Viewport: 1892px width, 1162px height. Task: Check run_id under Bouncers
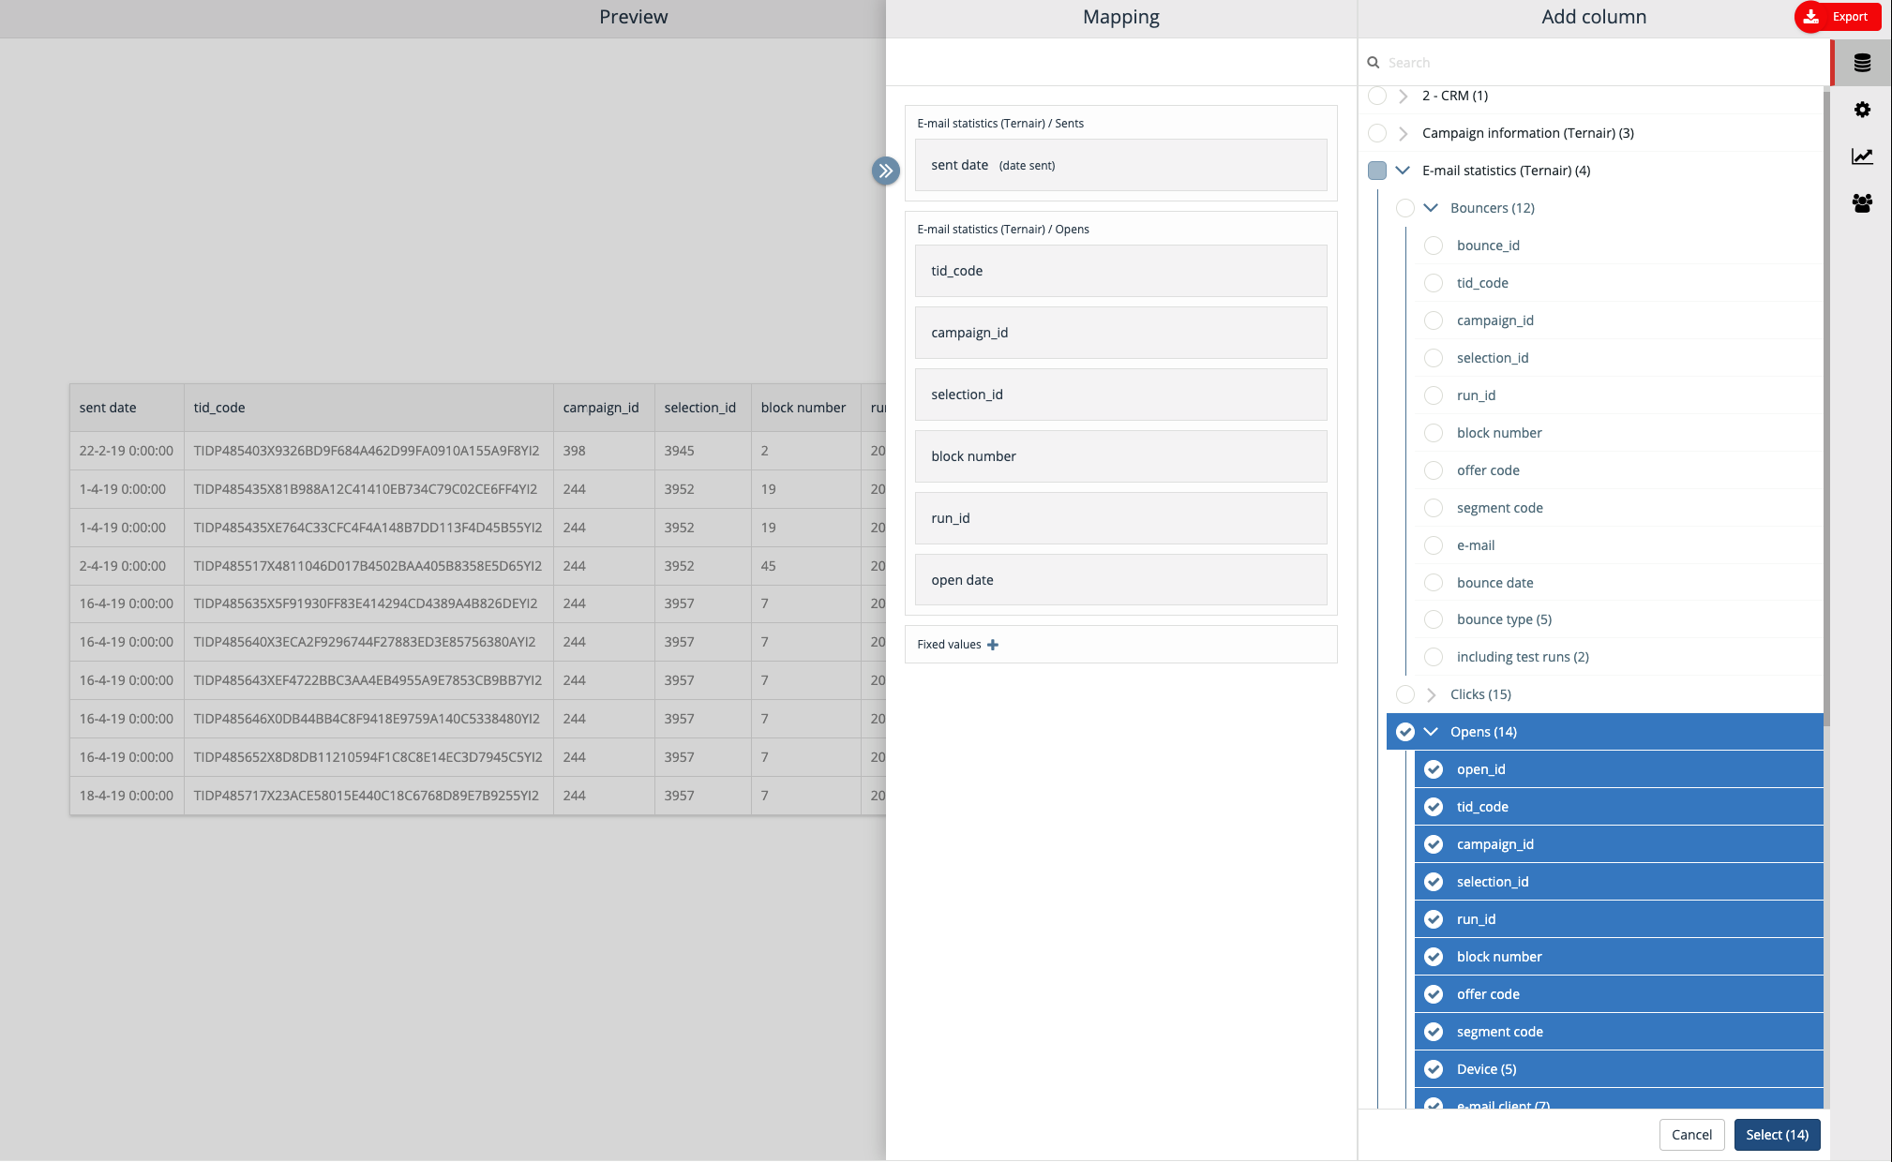(1434, 395)
